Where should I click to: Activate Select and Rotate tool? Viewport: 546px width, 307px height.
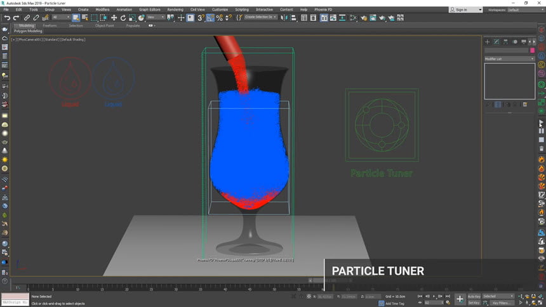tap(123, 18)
